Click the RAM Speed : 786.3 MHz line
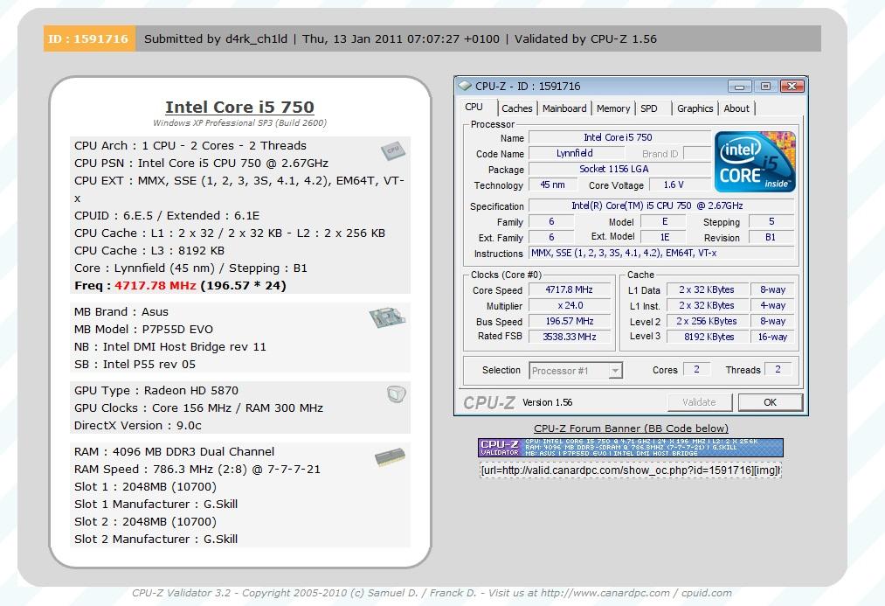885x606 pixels. [x=197, y=469]
